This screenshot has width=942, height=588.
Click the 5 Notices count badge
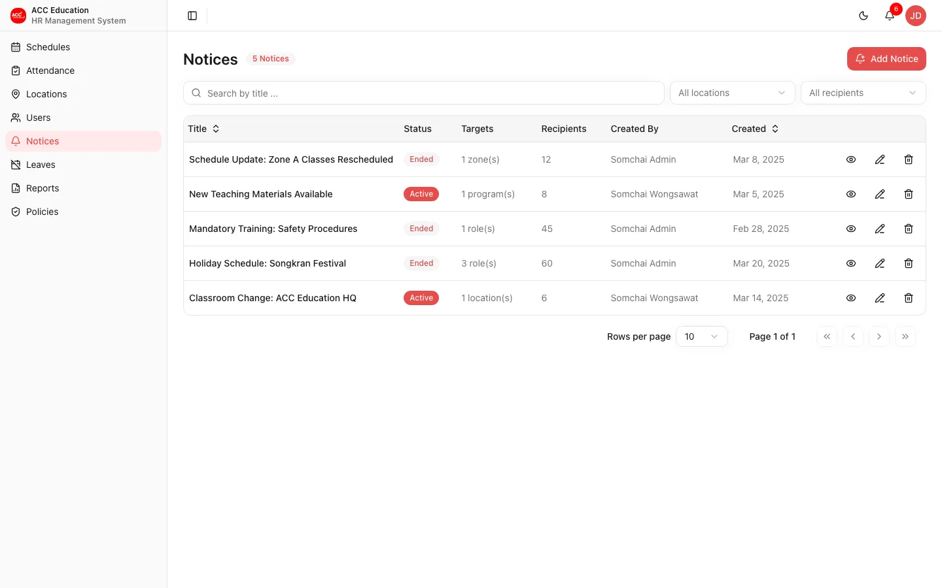271,59
